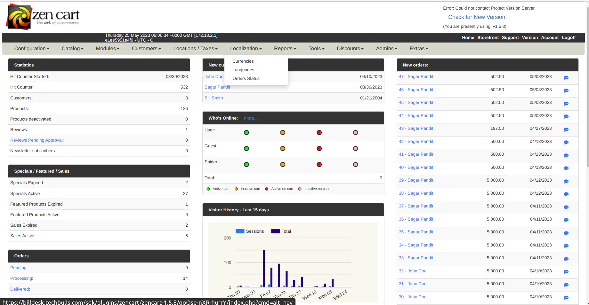Expand the Reports menu
Image resolution: width=589 pixels, height=305 pixels.
285,48
